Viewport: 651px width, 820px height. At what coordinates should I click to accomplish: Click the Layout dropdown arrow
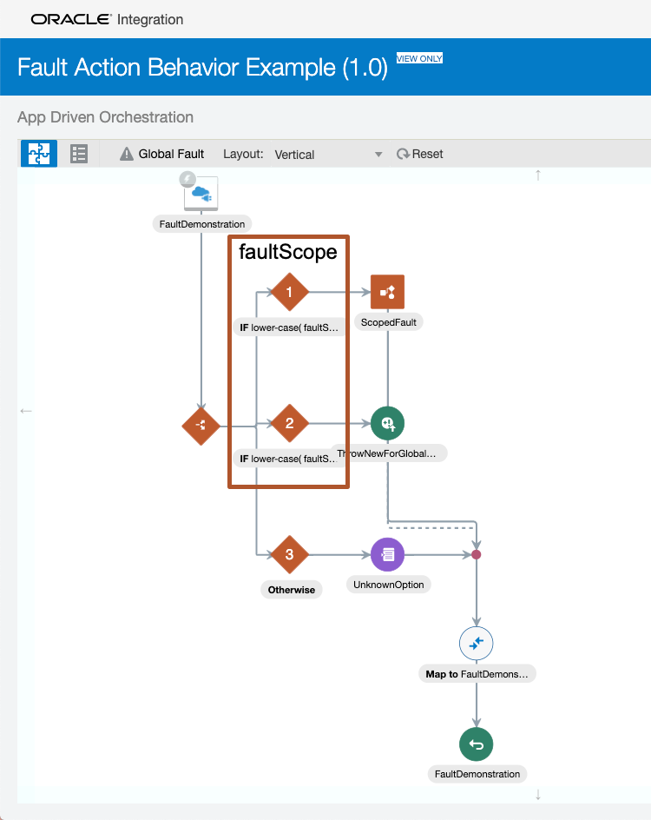pos(378,155)
